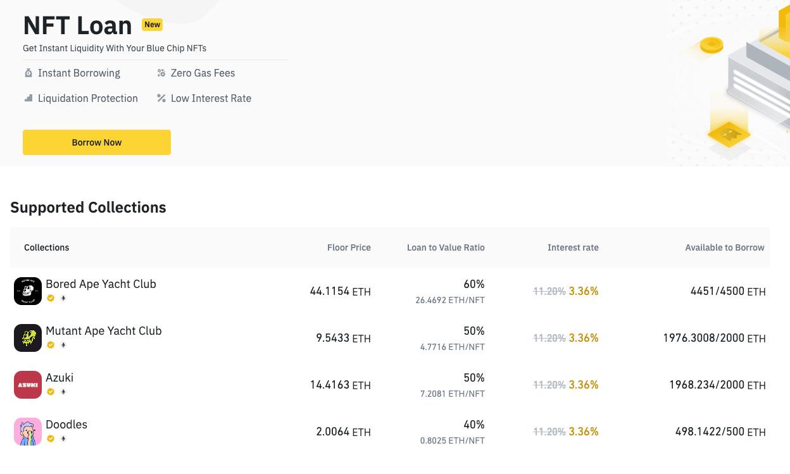The height and width of the screenshot is (474, 790).
Task: Click the Liquidation Protection icon
Action: pyautogui.click(x=28, y=98)
